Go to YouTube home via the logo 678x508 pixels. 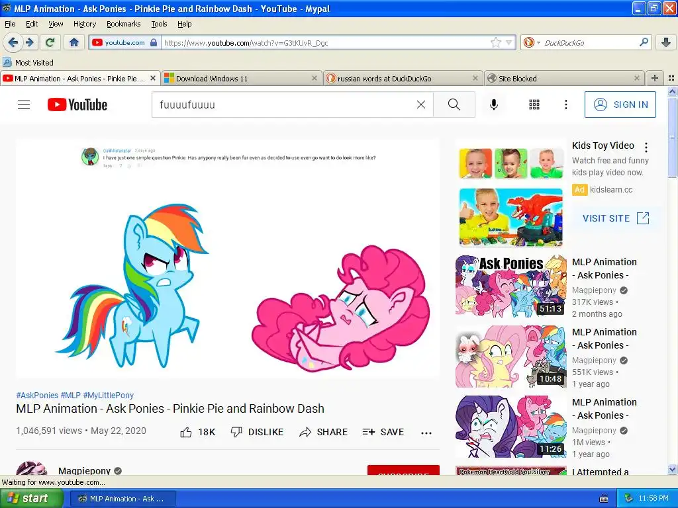[x=77, y=105]
